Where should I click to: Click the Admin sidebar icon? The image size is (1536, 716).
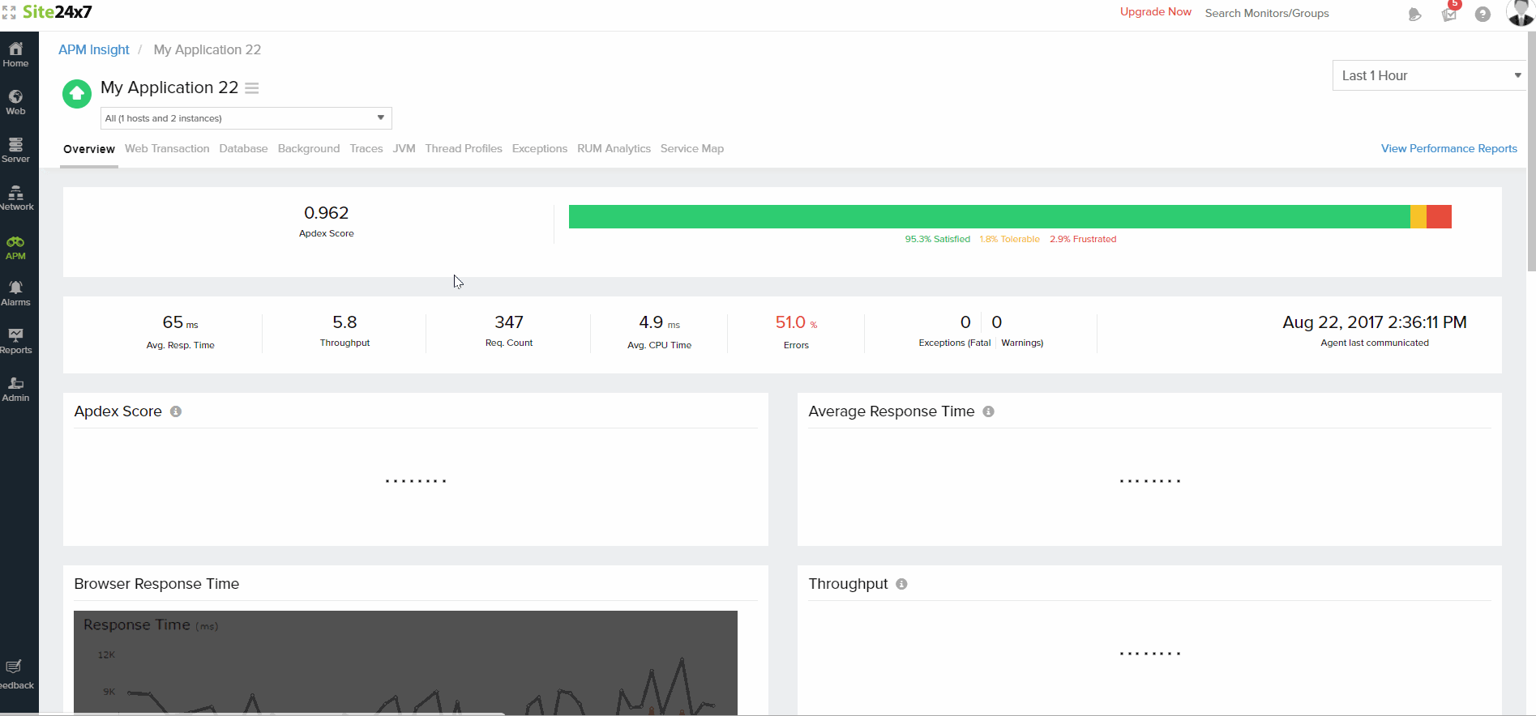(15, 389)
